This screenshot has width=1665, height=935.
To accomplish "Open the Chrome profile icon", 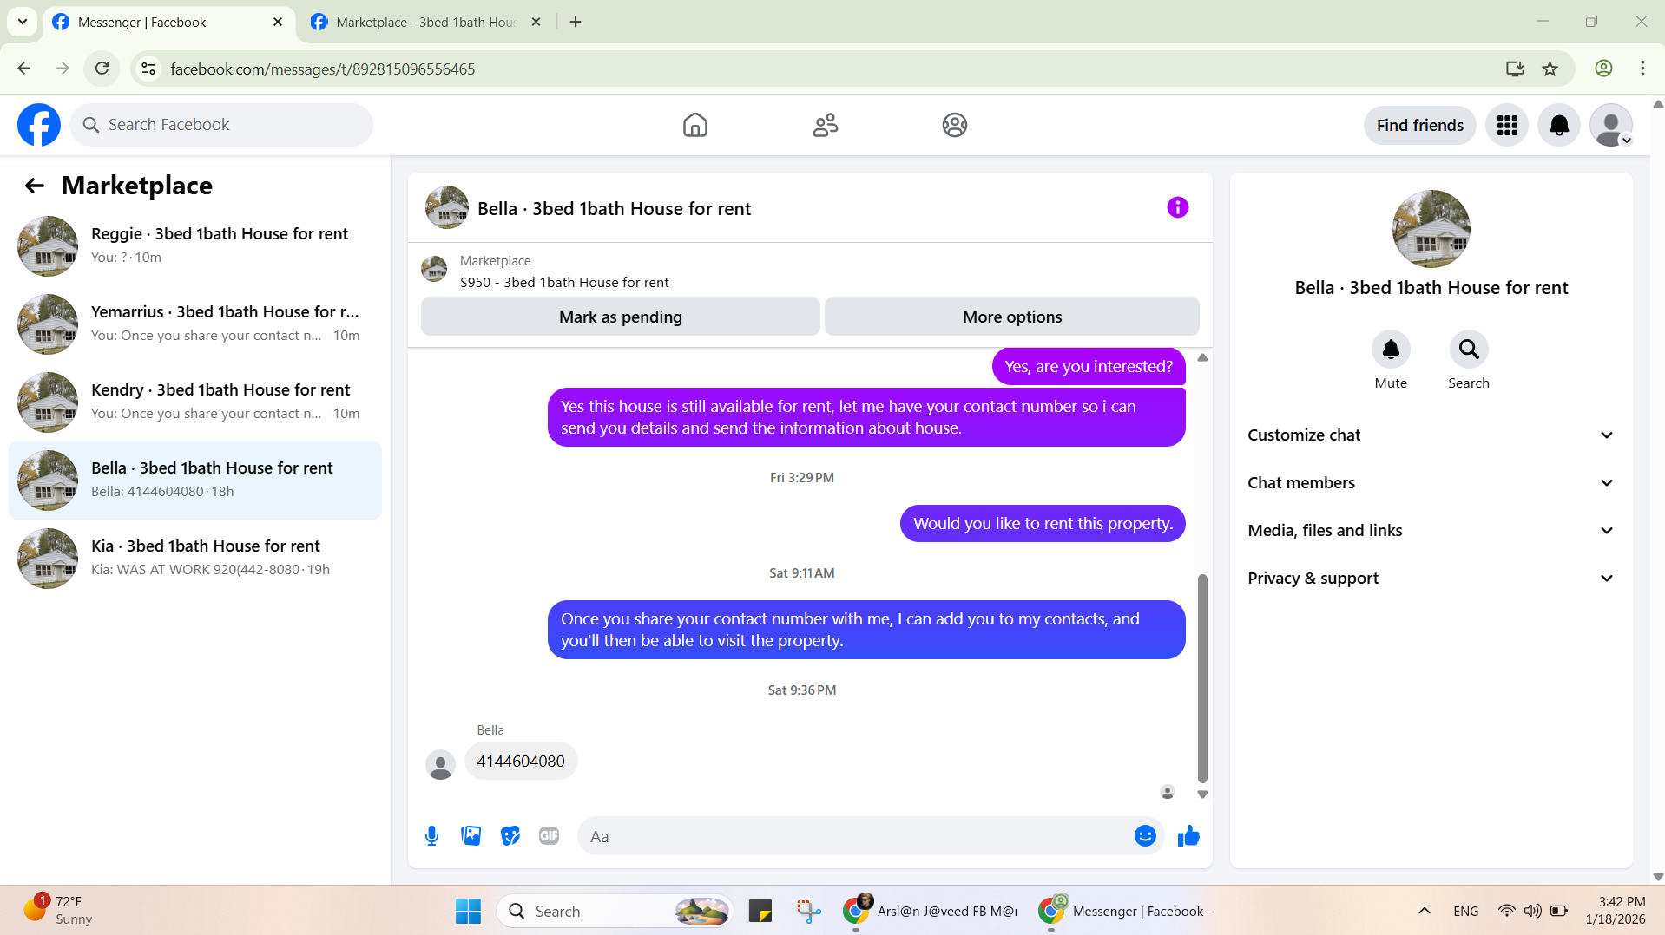I will (1603, 69).
